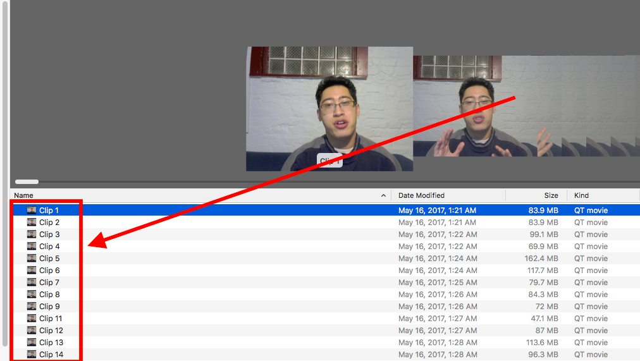
Task: Click the Clip 8 file icon
Action: pyautogui.click(x=32, y=294)
